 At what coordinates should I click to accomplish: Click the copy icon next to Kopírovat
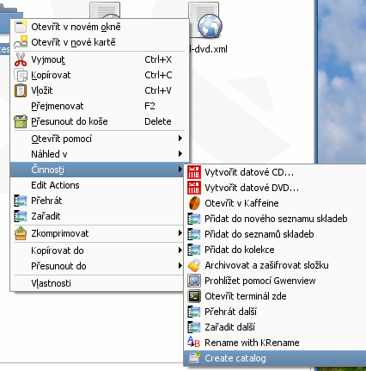pyautogui.click(x=21, y=75)
